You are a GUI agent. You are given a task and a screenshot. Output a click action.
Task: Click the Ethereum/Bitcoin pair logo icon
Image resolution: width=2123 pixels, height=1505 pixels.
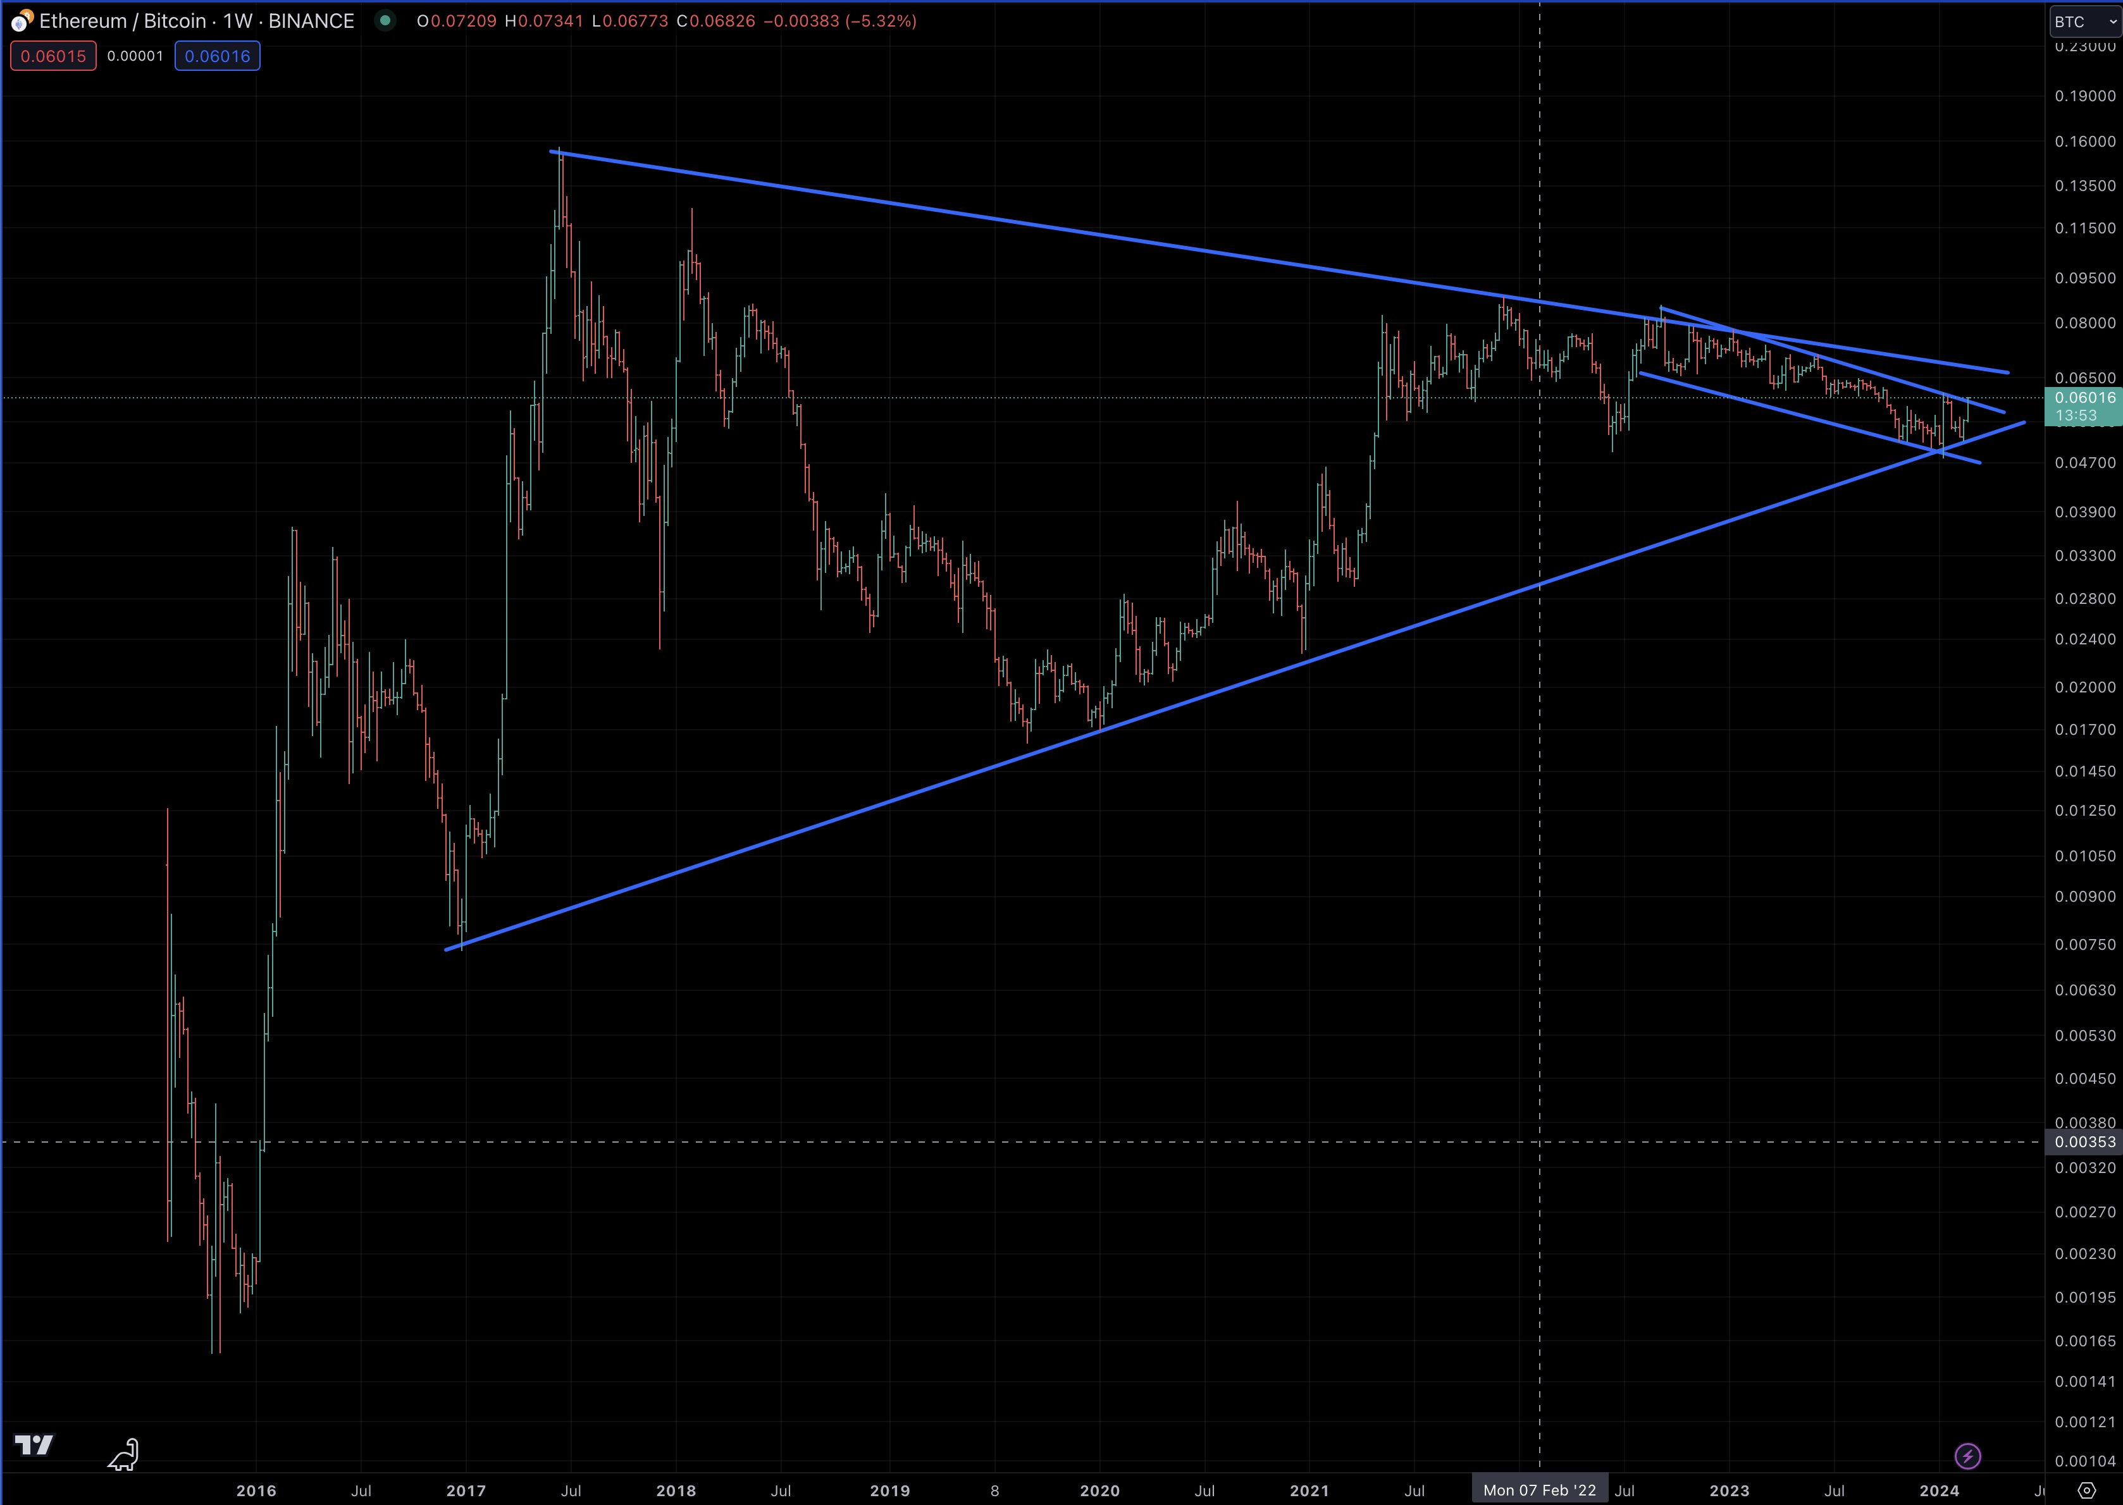pyautogui.click(x=20, y=20)
